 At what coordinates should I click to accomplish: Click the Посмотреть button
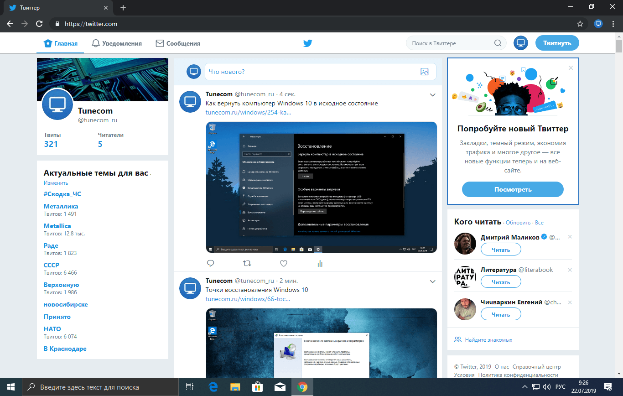(513, 189)
